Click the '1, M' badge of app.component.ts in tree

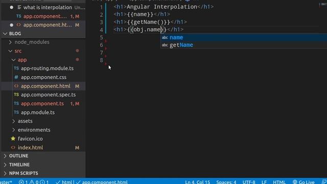75,104
